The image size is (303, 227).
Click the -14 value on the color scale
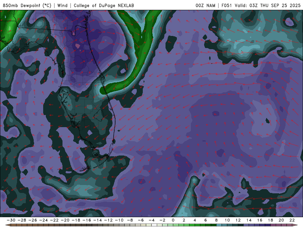[x=98, y=220]
